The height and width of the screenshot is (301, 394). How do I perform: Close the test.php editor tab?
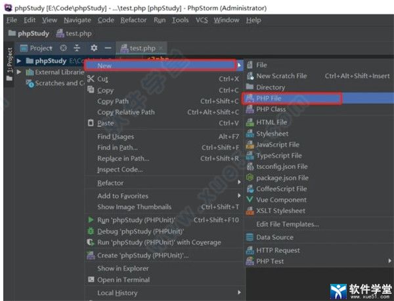point(161,48)
